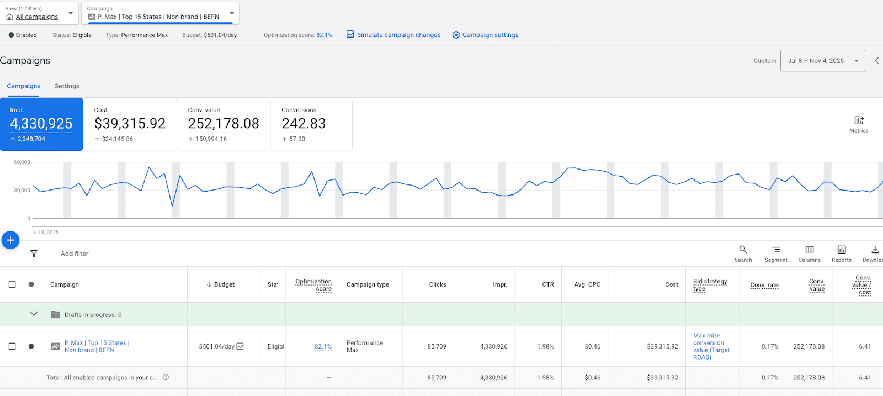Select the Campaigns tab

point(23,86)
